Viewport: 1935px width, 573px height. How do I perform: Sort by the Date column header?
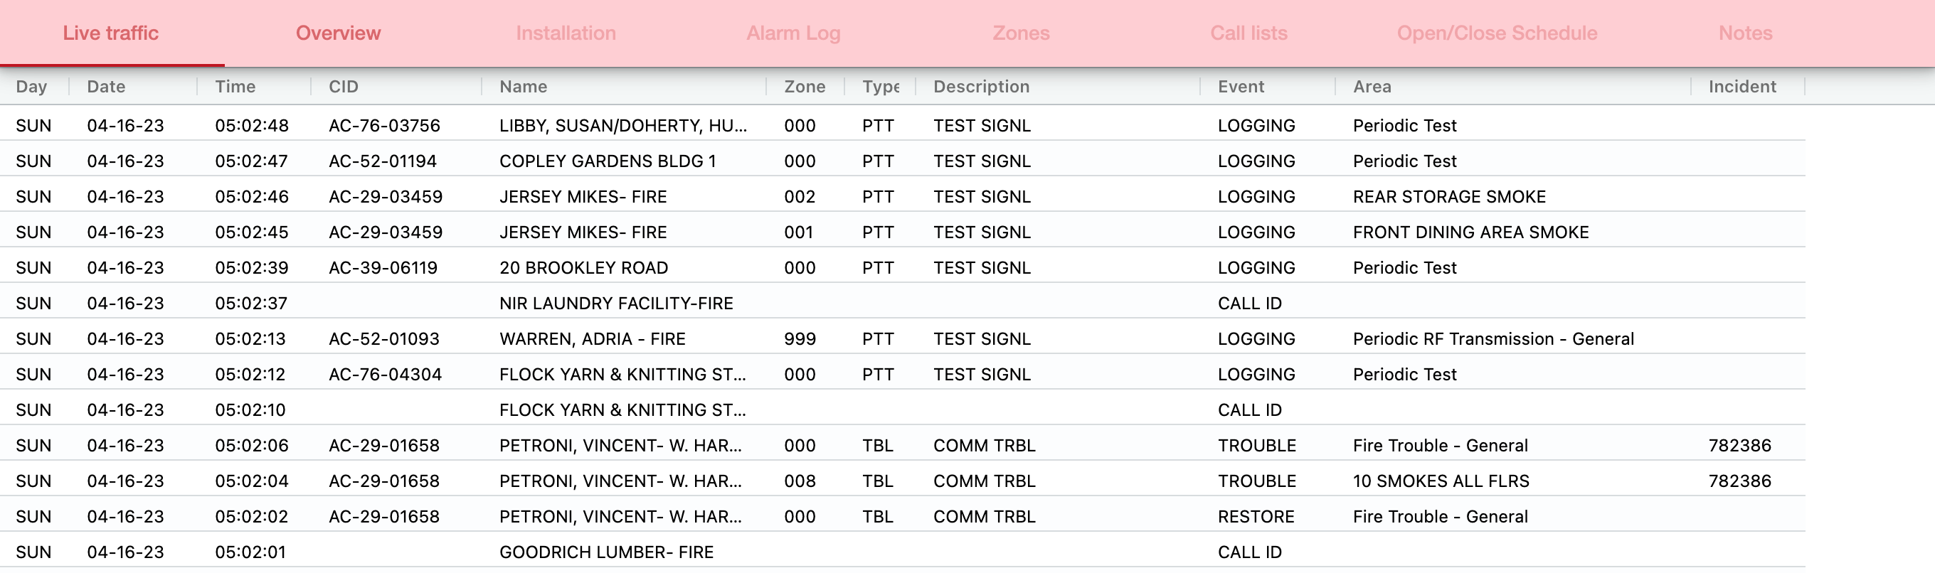(106, 86)
